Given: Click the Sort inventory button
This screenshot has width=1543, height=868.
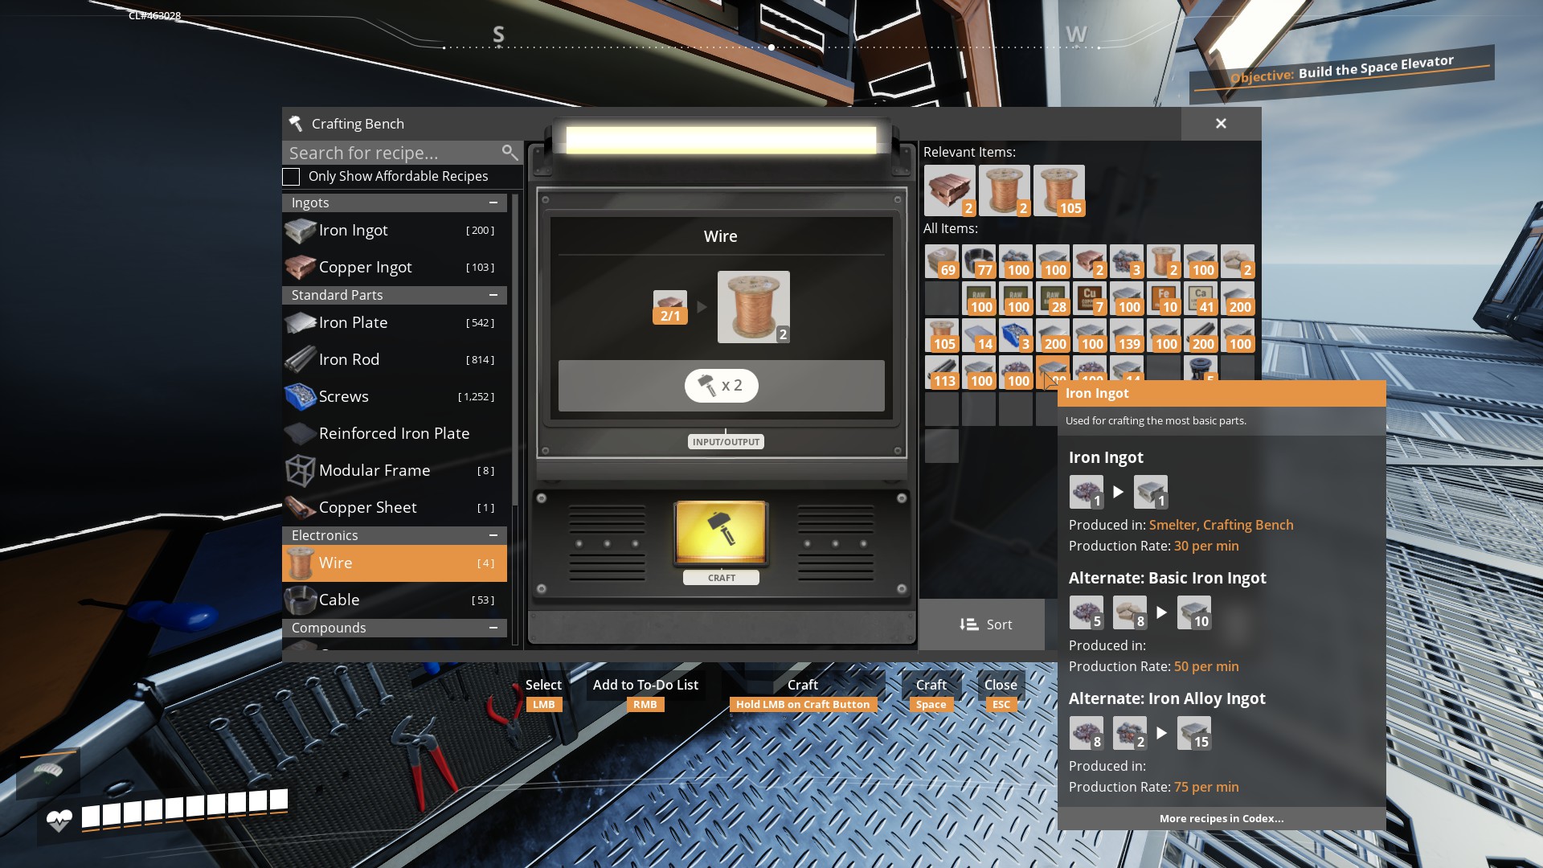Looking at the screenshot, I should point(984,624).
